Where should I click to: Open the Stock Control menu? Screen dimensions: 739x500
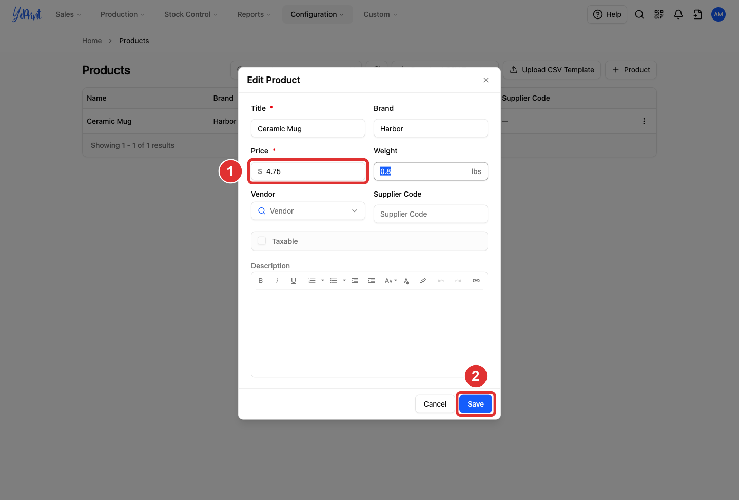[x=191, y=14]
